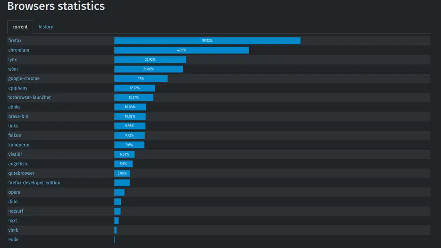Open the vivaldi link
Viewport: 441px width, 248px height.
tap(15, 154)
